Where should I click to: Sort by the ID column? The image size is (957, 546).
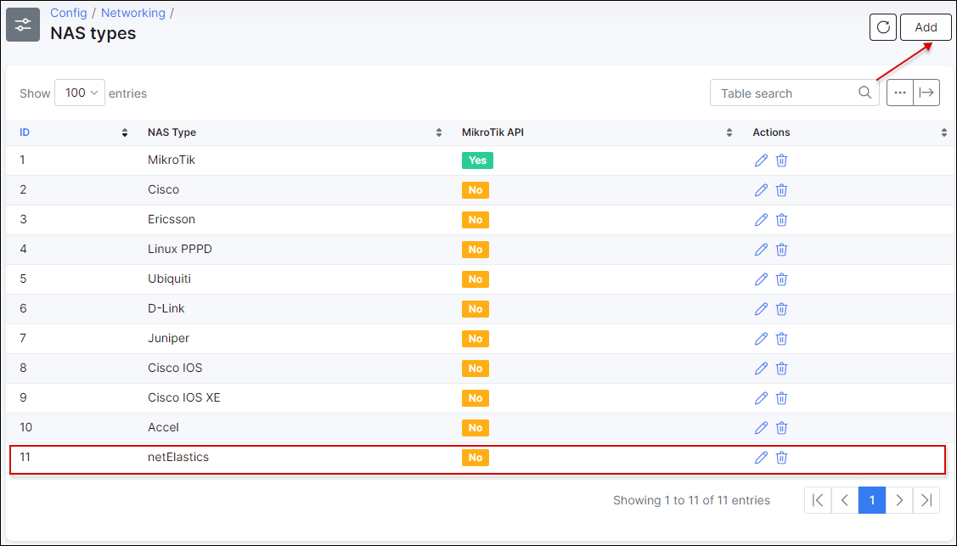(74, 132)
